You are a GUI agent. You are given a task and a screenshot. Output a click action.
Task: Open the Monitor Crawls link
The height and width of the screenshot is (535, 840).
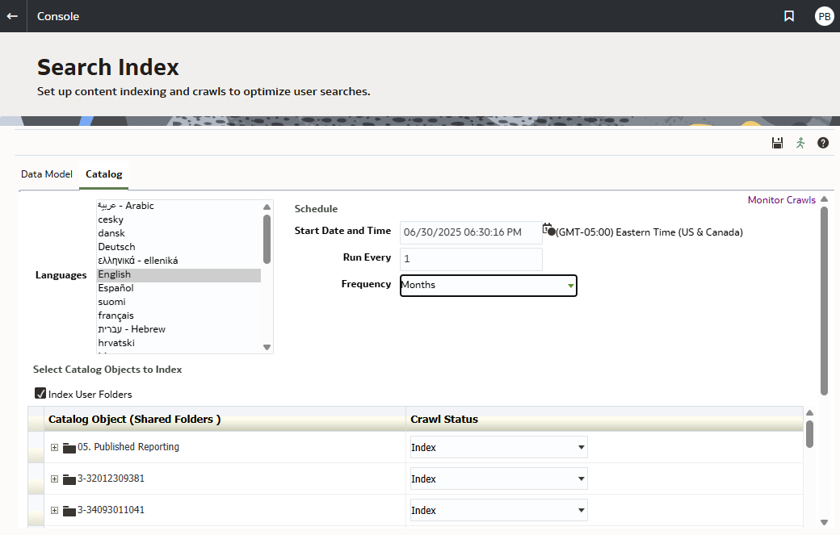781,199
